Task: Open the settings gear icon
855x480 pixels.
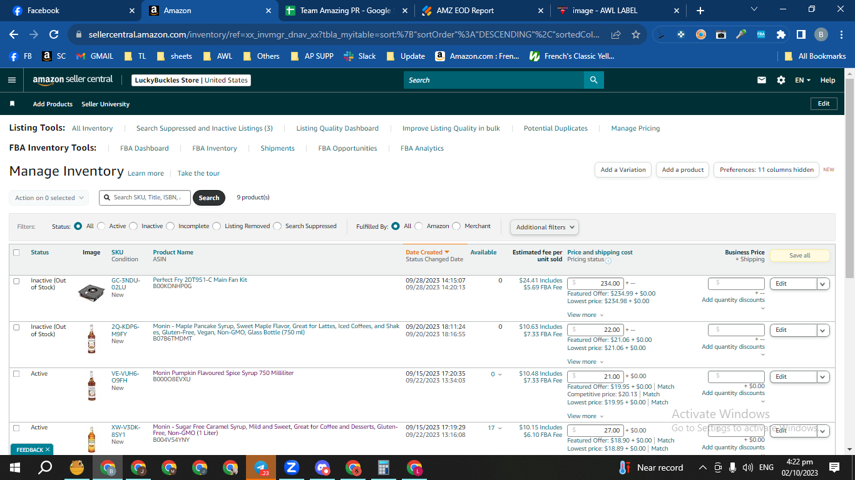Action: point(781,80)
